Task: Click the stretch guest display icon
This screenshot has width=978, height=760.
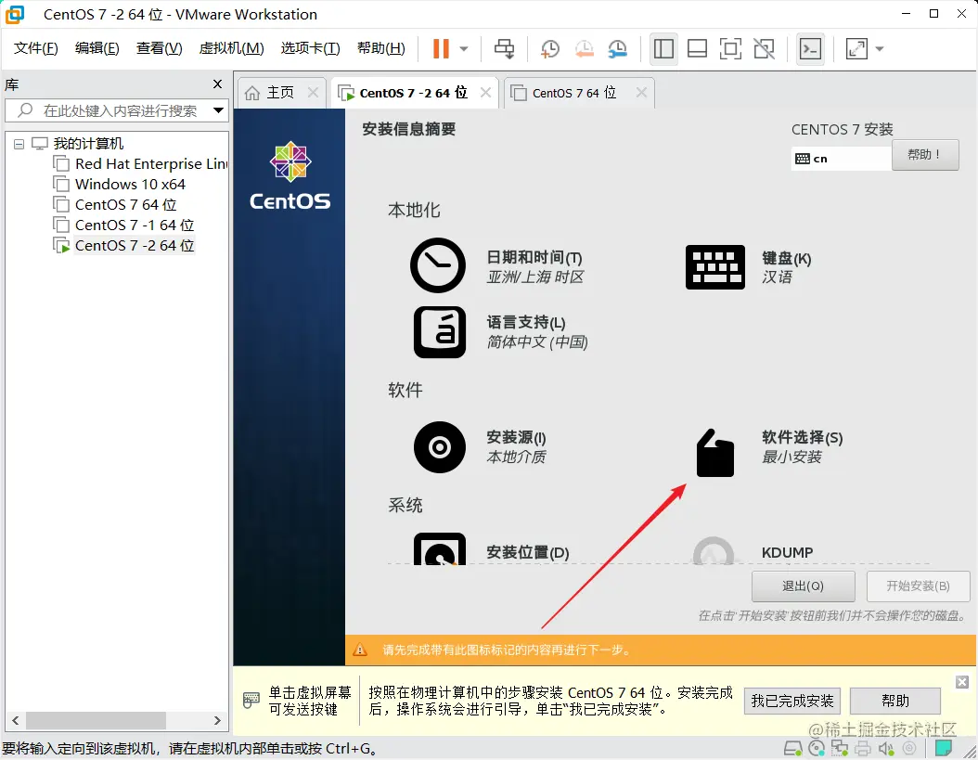Action: click(856, 48)
